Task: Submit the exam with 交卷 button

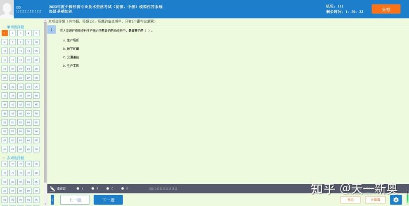Action: tap(386, 9)
